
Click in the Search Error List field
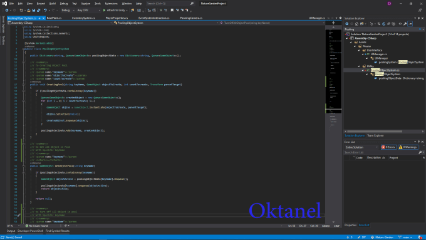coord(381,152)
